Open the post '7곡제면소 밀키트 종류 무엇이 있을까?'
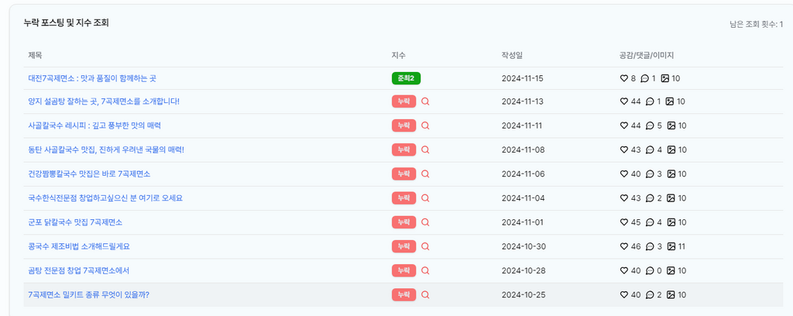The width and height of the screenshot is (793, 316). tap(88, 295)
